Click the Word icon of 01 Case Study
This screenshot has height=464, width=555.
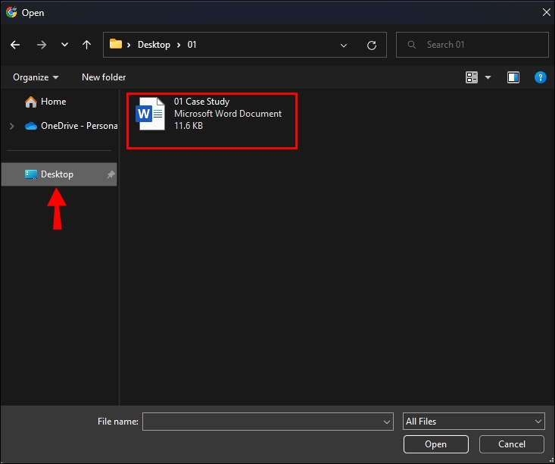pyautogui.click(x=150, y=114)
